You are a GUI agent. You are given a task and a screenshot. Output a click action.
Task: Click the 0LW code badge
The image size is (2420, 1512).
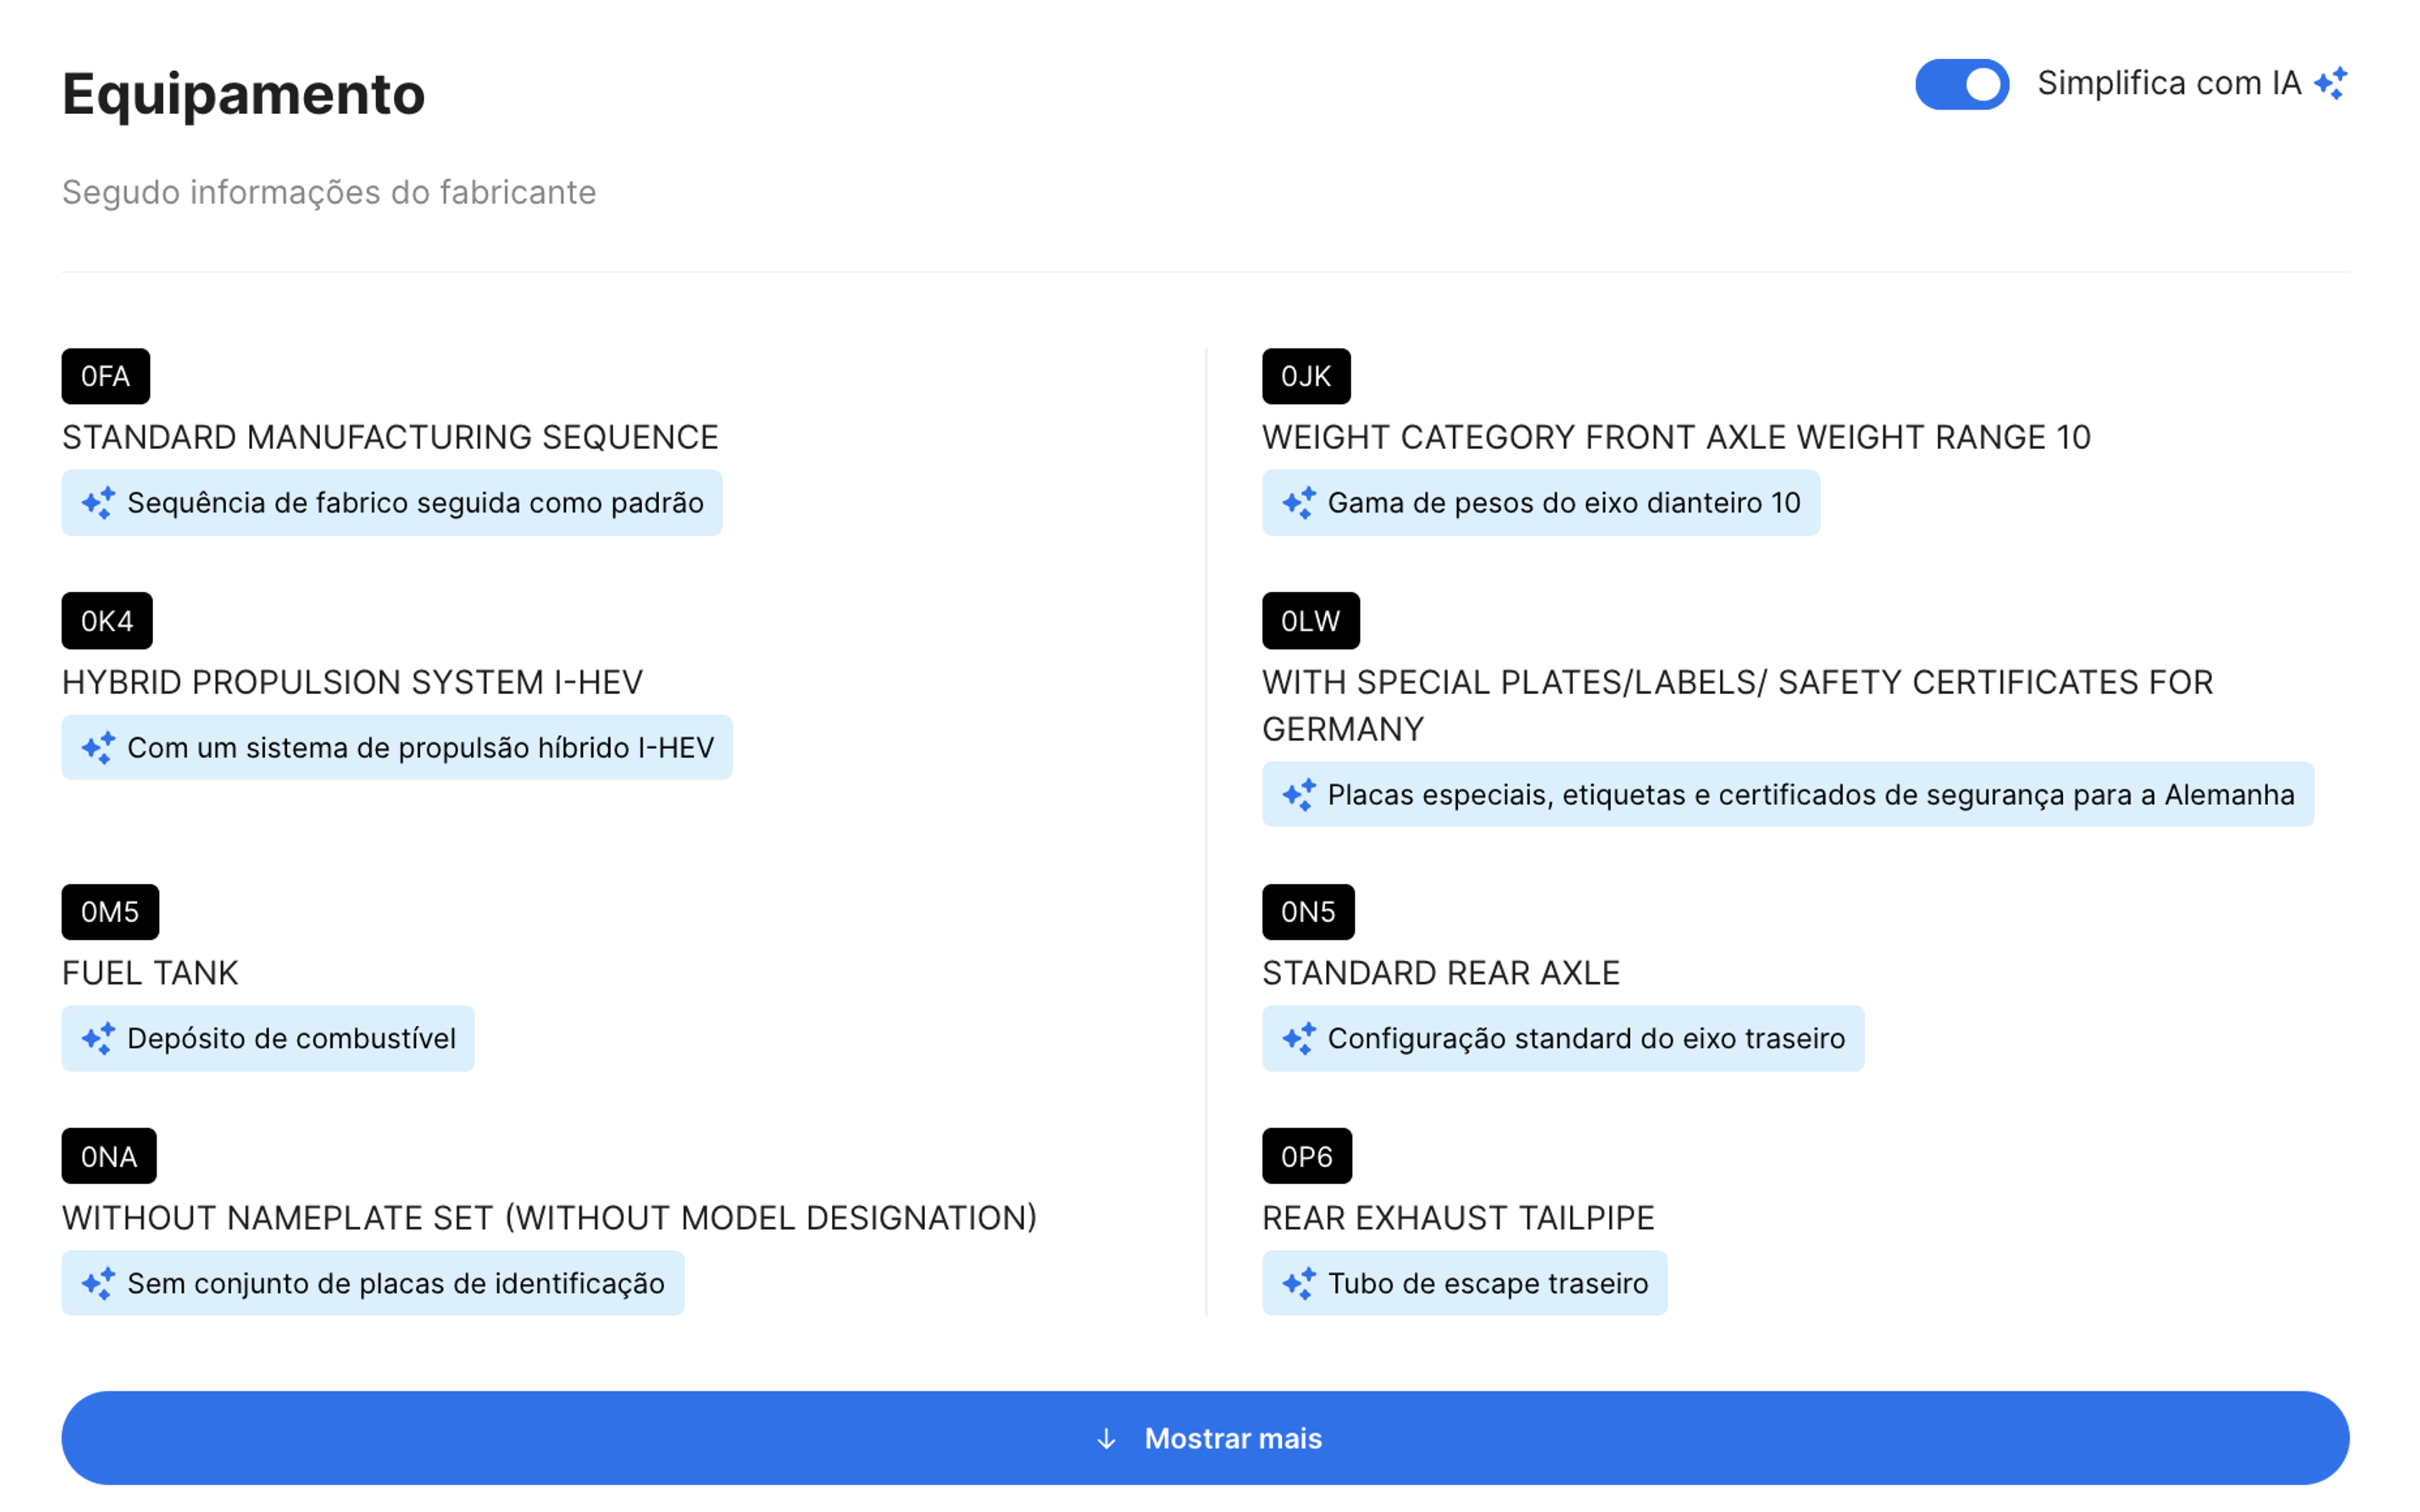click(x=1310, y=621)
